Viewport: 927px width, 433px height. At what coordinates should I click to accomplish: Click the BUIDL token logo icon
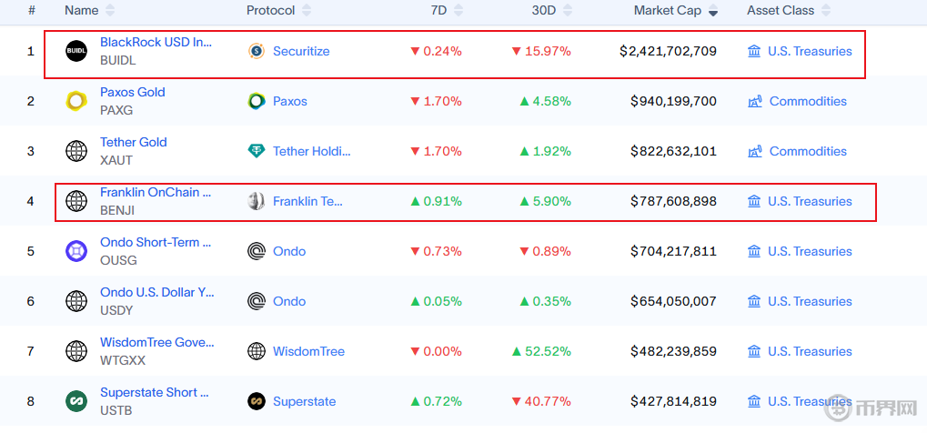76,52
